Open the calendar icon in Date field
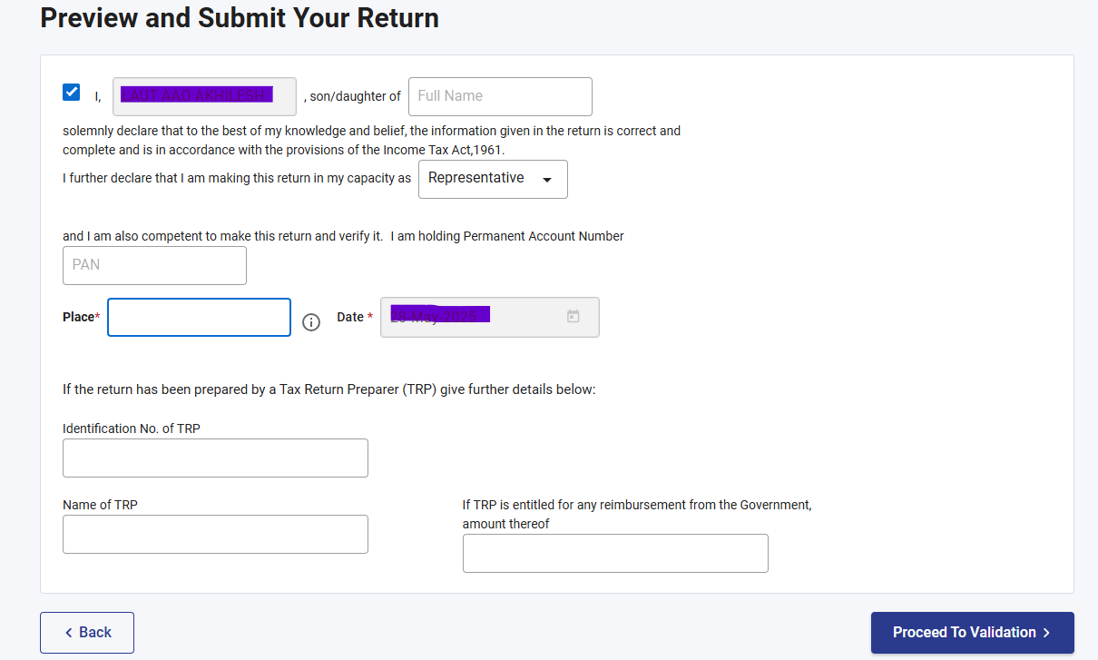This screenshot has height=660, width=1098. (x=574, y=316)
